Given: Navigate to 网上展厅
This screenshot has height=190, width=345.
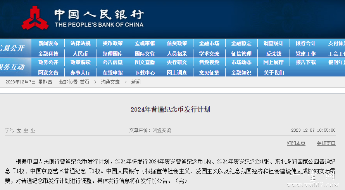Looking at the screenshot, I should click(x=274, y=63).
